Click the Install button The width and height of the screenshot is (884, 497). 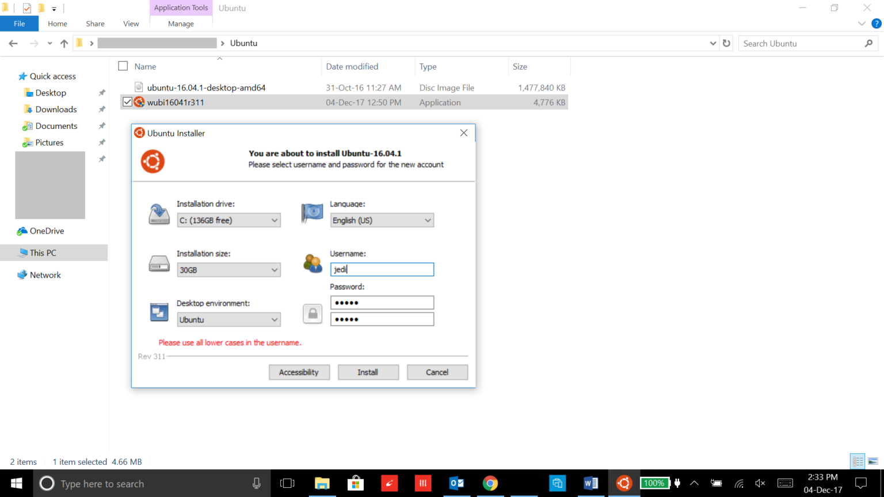coord(368,372)
